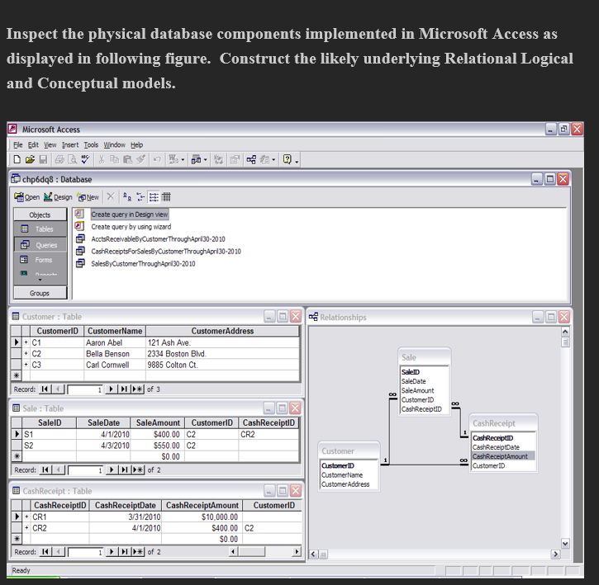Expand the Objects bar down arrow

[40, 280]
